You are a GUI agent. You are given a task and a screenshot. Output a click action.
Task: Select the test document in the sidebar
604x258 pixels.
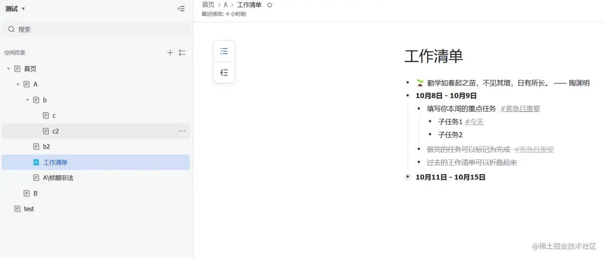coord(29,209)
